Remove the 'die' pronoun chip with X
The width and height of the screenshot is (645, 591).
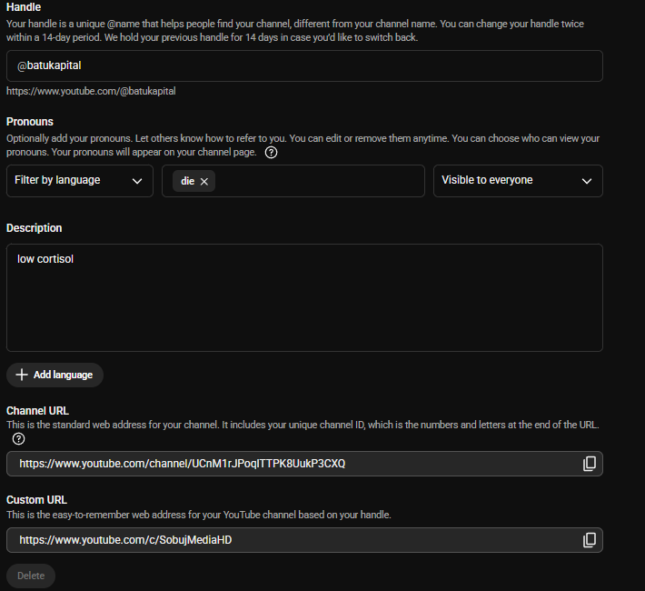tap(204, 181)
